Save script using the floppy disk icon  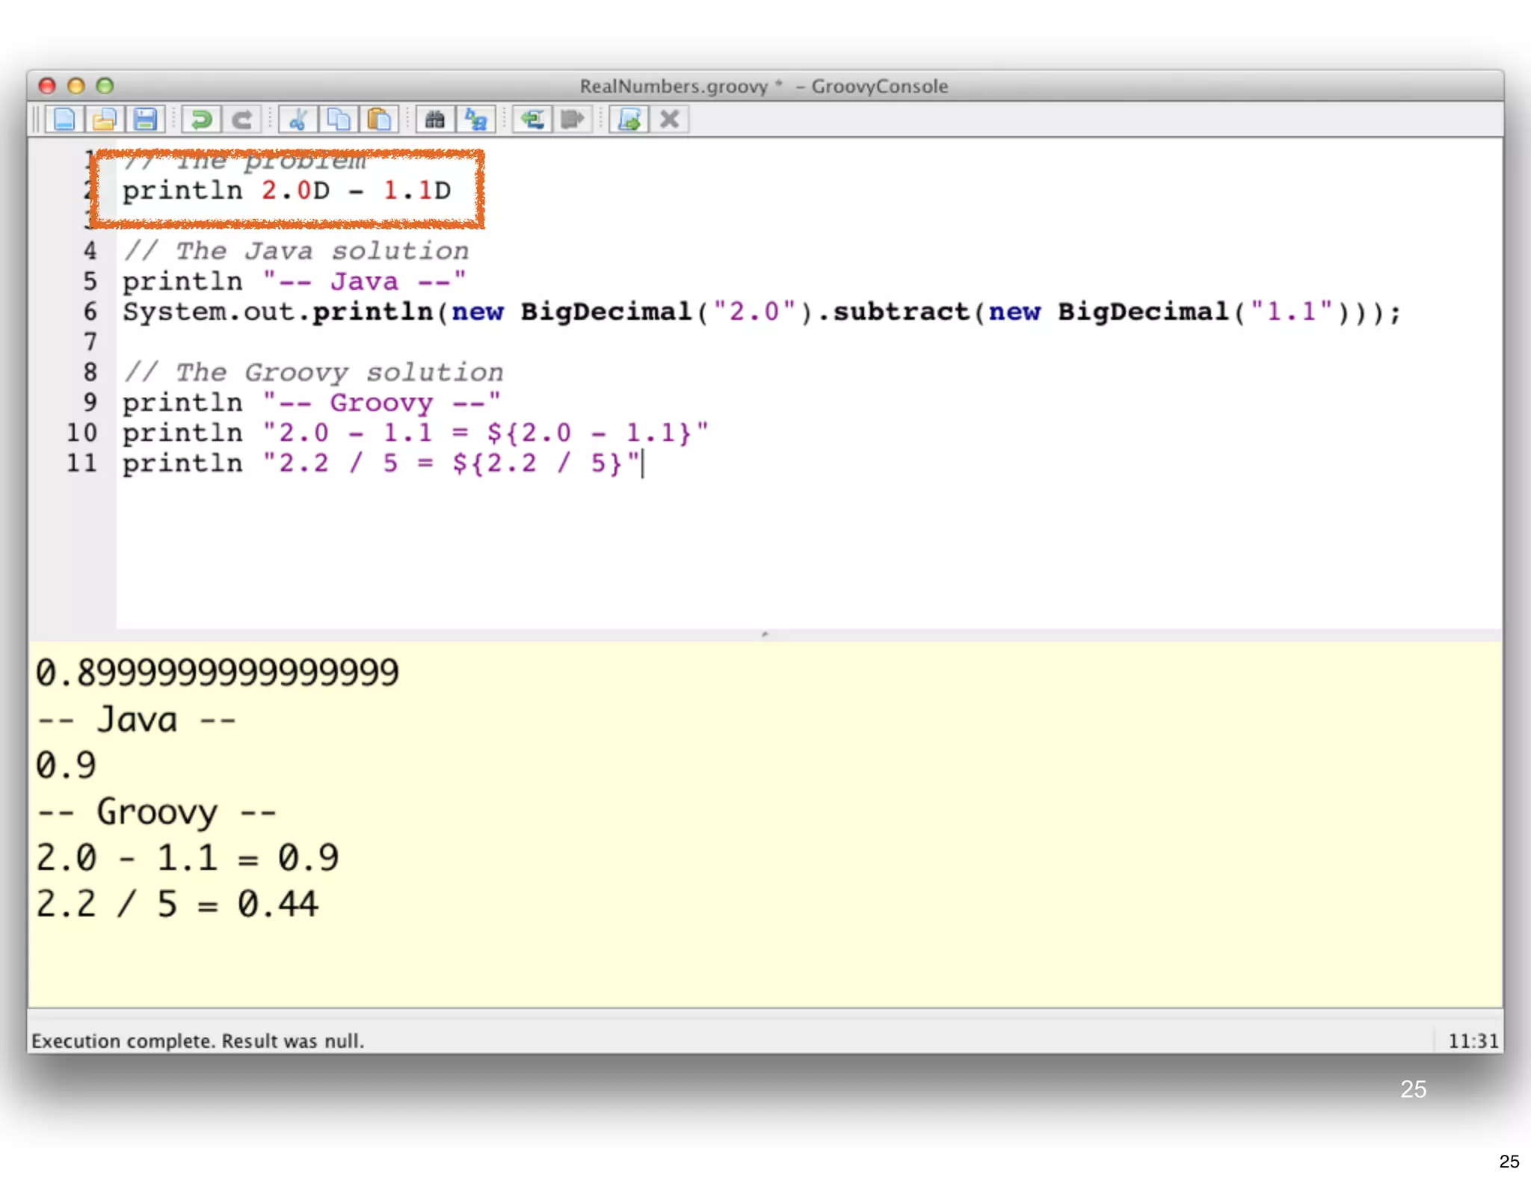coord(145,120)
